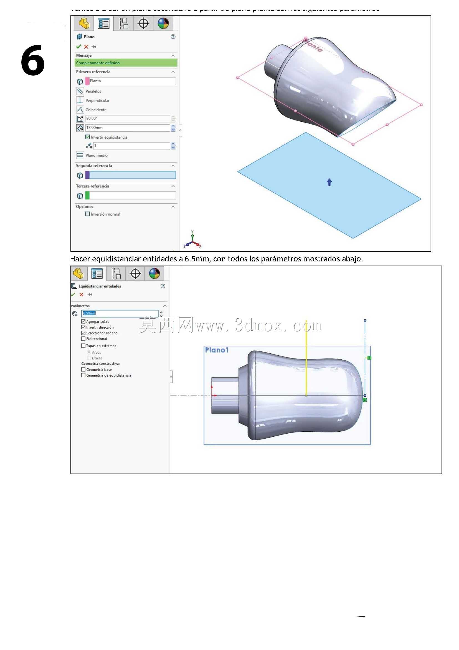This screenshot has height=650, width=459.
Task: Collapse the Primera referencia section
Action: pos(173,72)
